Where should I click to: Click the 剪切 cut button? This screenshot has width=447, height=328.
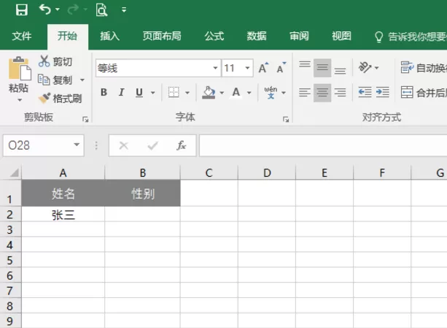point(55,61)
